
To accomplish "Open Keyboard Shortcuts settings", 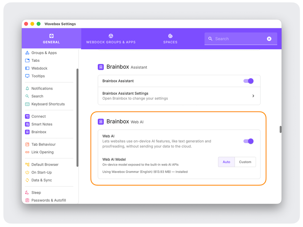I will [48, 104].
